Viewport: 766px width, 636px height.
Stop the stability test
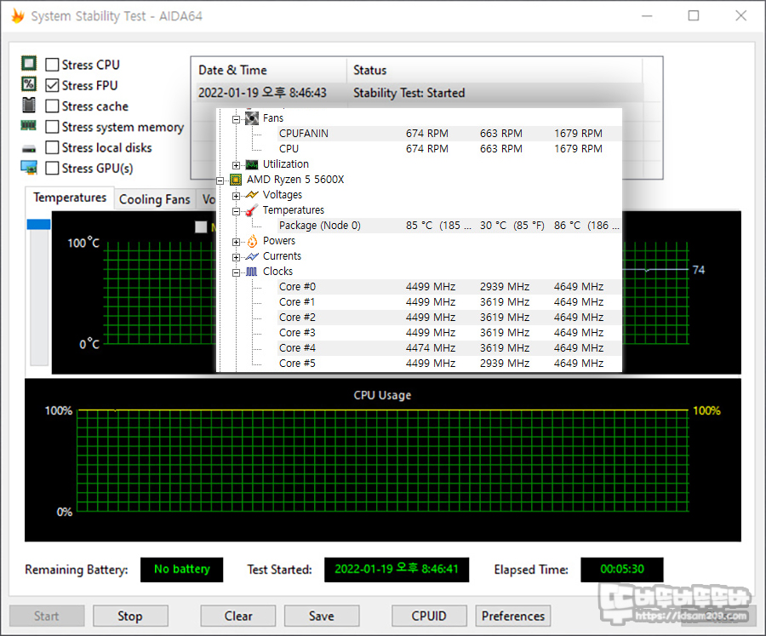(130, 616)
